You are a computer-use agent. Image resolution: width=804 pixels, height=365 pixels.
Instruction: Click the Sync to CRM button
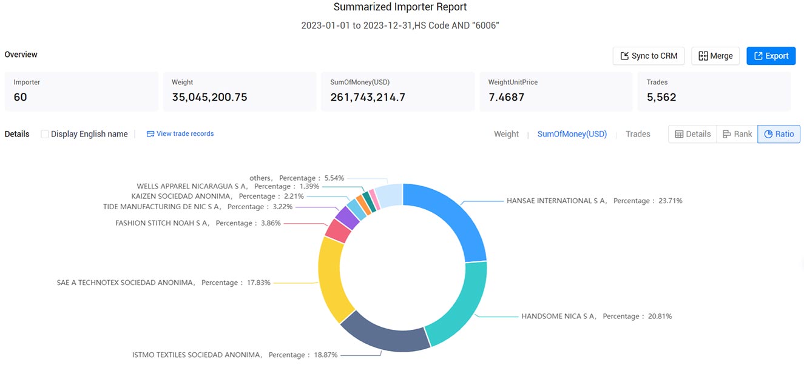[x=649, y=56]
